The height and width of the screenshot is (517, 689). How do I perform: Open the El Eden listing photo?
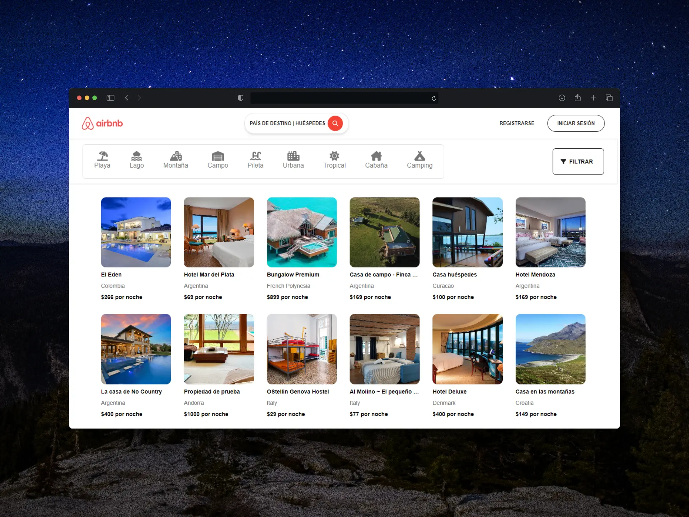[x=136, y=232]
